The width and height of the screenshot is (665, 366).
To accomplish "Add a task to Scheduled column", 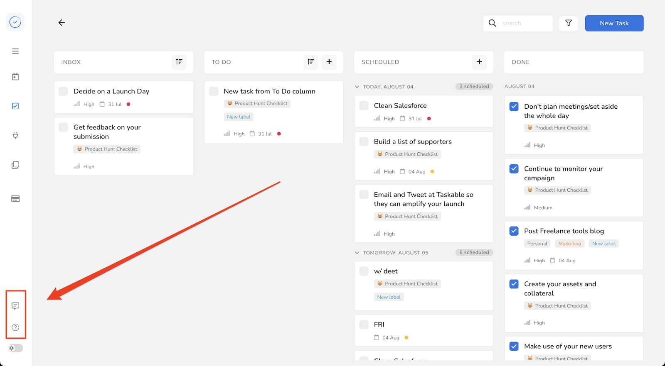I will point(479,62).
